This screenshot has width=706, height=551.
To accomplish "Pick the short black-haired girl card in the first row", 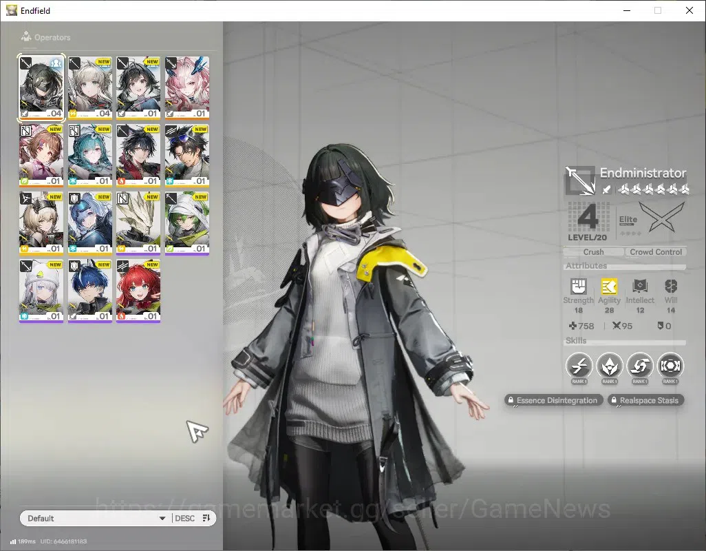I will point(138,88).
